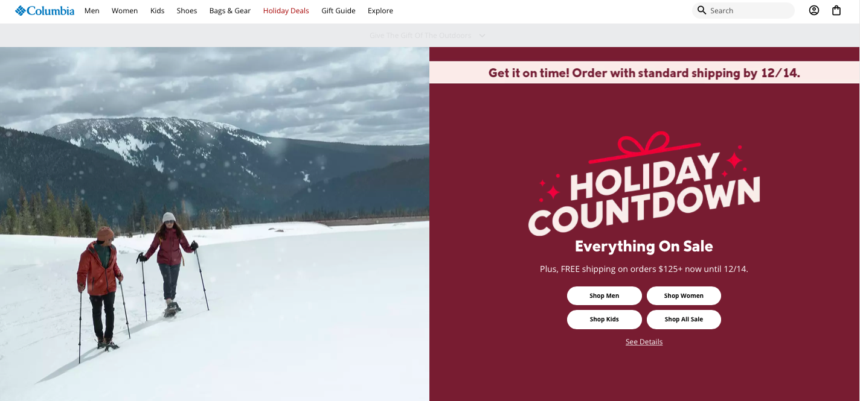This screenshot has height=401, width=860.
Task: Click the Holiday Countdown gift graphic
Action: pos(644,183)
